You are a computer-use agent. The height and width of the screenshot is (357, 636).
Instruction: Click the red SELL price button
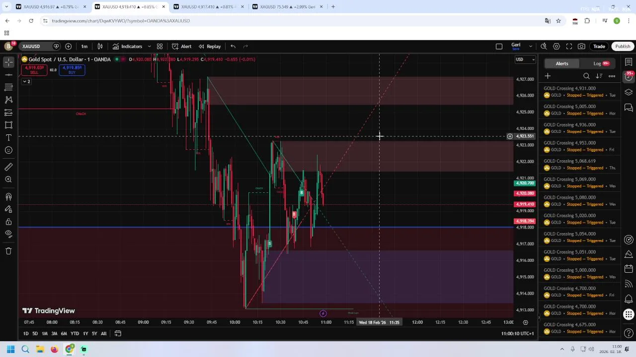[34, 70]
